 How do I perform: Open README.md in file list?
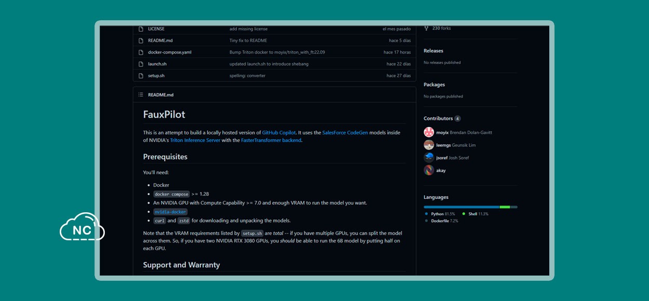160,40
